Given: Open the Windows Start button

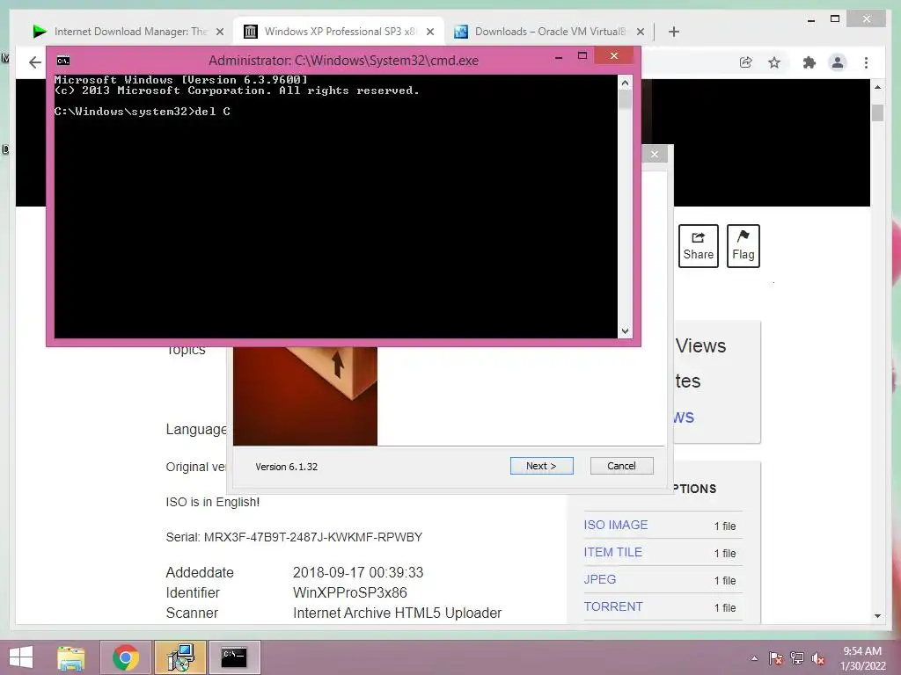Looking at the screenshot, I should [21, 657].
